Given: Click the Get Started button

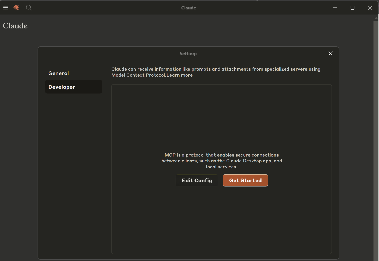Looking at the screenshot, I should tap(245, 180).
